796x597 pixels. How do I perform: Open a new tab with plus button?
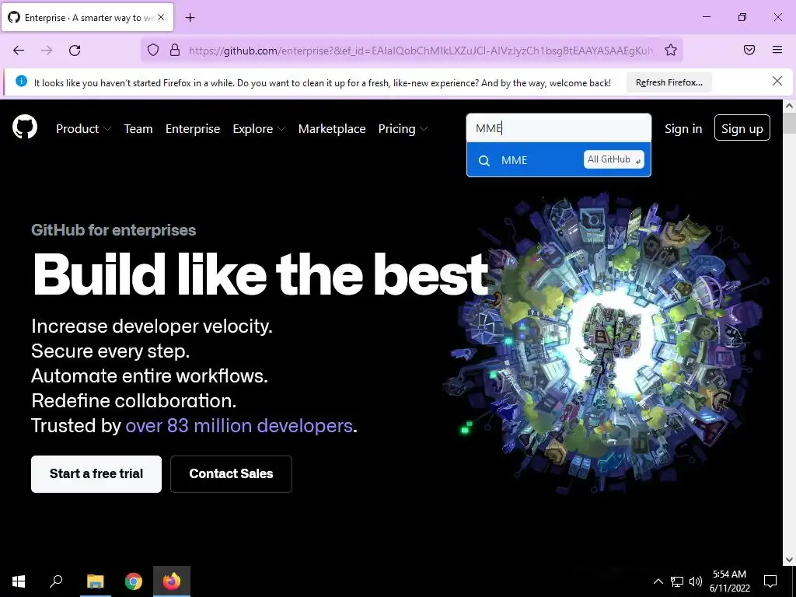(190, 18)
